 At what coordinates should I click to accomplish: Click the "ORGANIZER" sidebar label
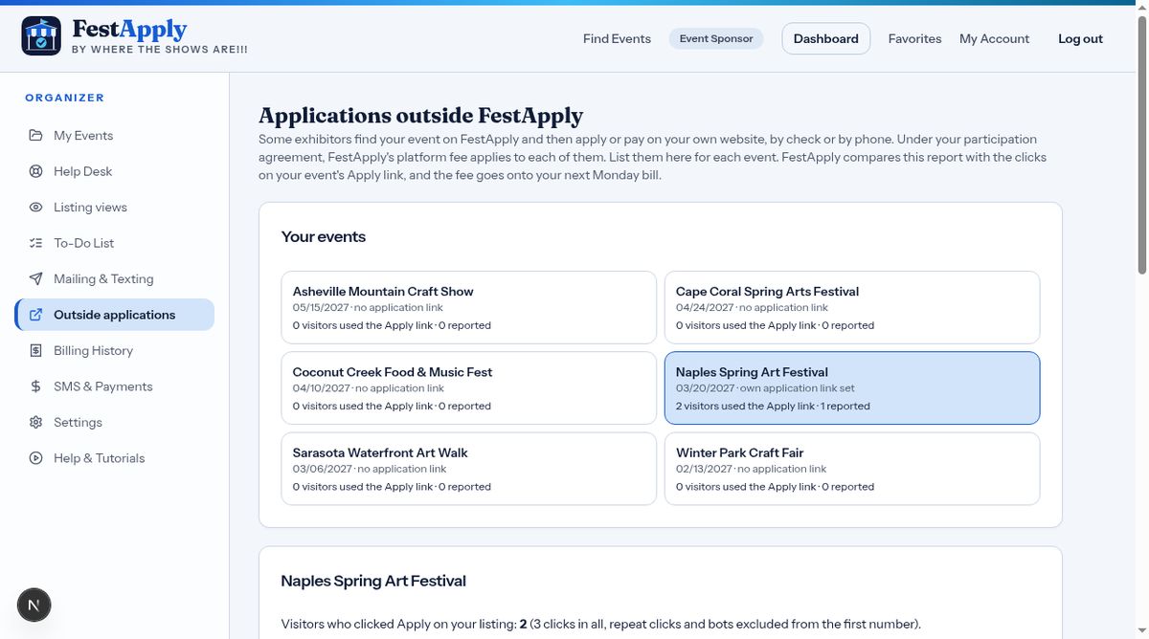[x=65, y=98]
